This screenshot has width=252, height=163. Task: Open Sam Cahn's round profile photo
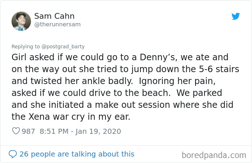point(21,21)
